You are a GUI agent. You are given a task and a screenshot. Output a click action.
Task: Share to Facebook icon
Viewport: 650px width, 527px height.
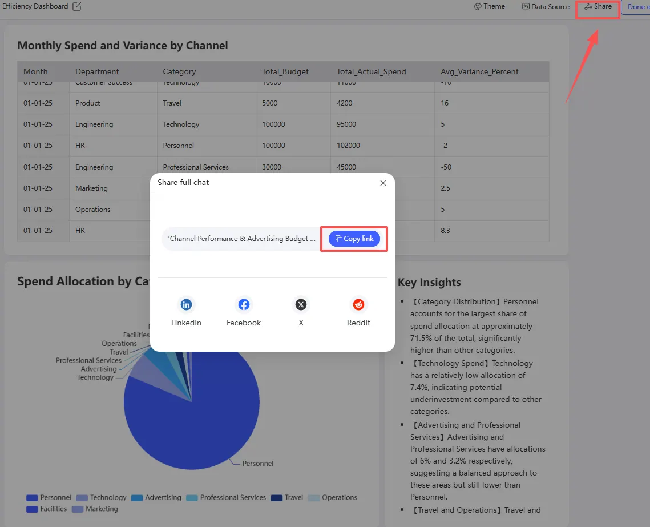pyautogui.click(x=244, y=305)
